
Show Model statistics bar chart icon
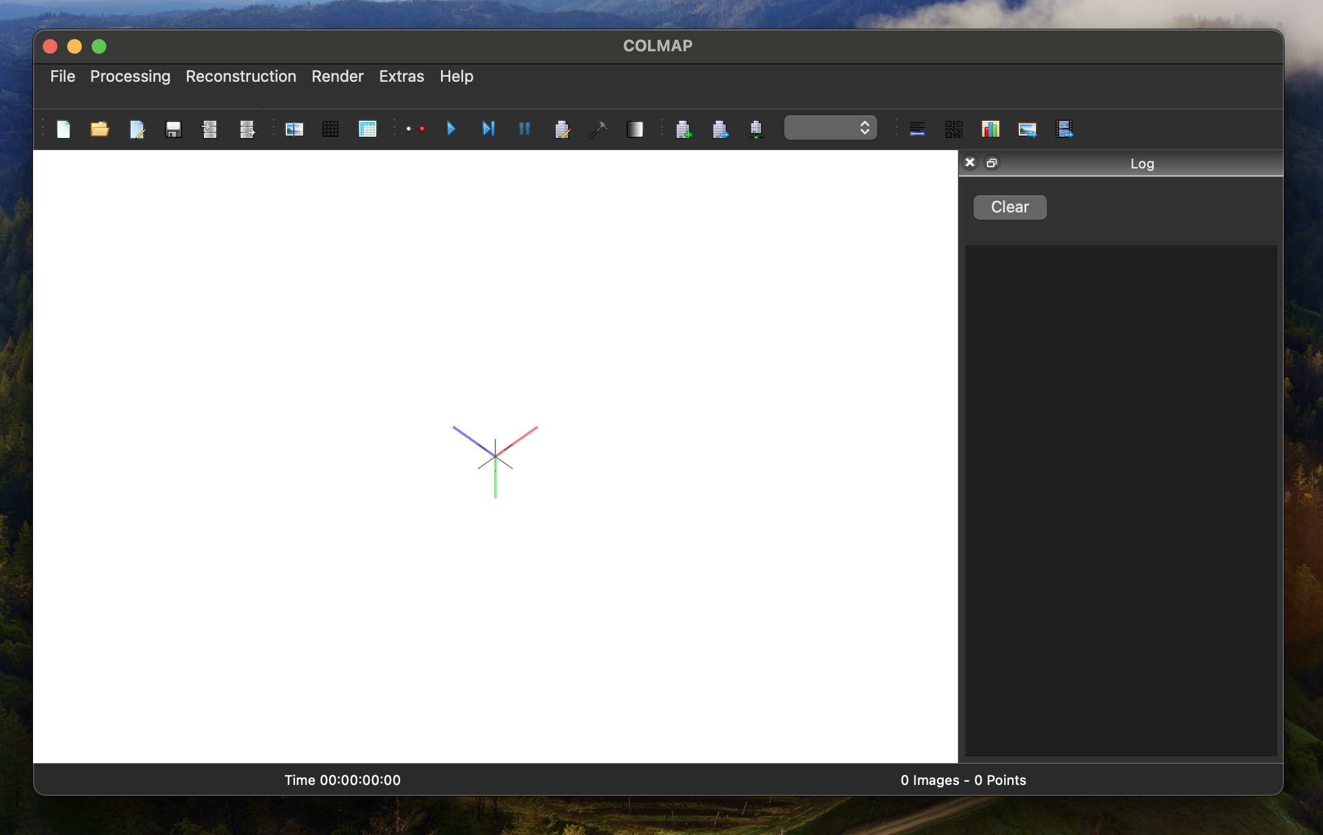(990, 129)
